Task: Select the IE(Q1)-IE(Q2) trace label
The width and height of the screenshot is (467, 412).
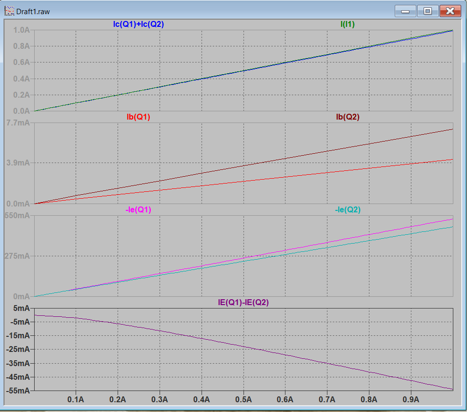Action: (x=244, y=302)
